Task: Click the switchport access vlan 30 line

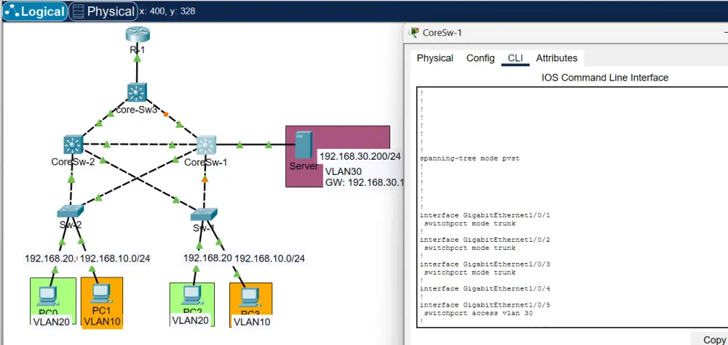Action: coord(478,313)
